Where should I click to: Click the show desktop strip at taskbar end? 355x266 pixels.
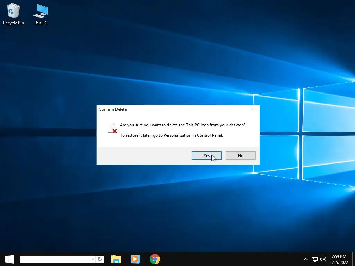tap(354, 259)
